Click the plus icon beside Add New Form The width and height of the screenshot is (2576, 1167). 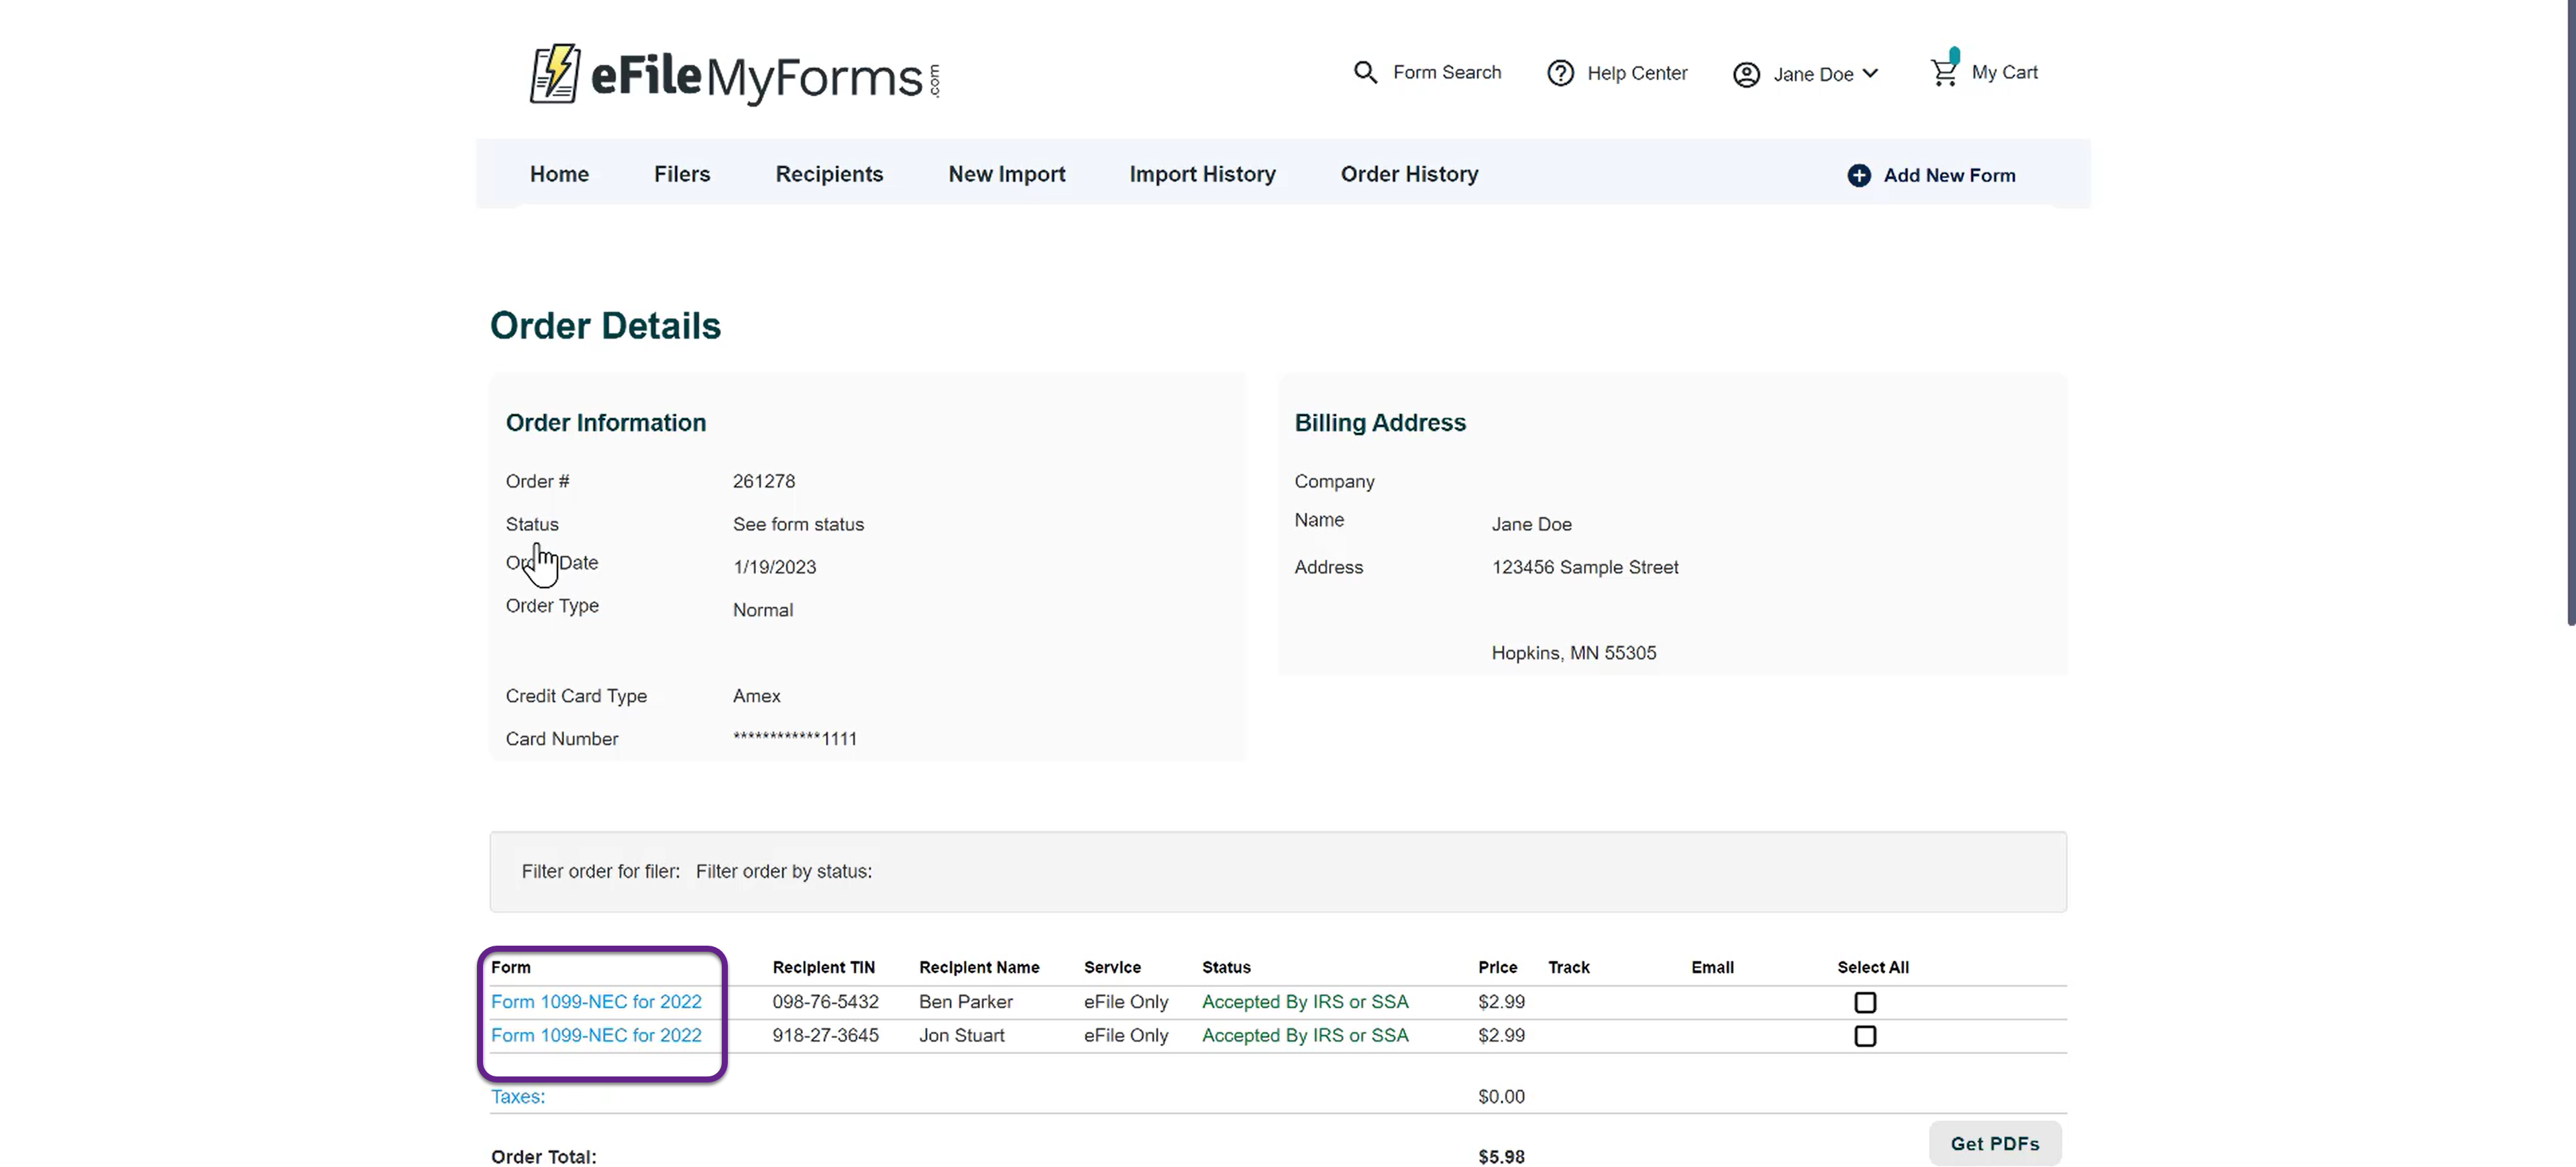[x=1858, y=175]
